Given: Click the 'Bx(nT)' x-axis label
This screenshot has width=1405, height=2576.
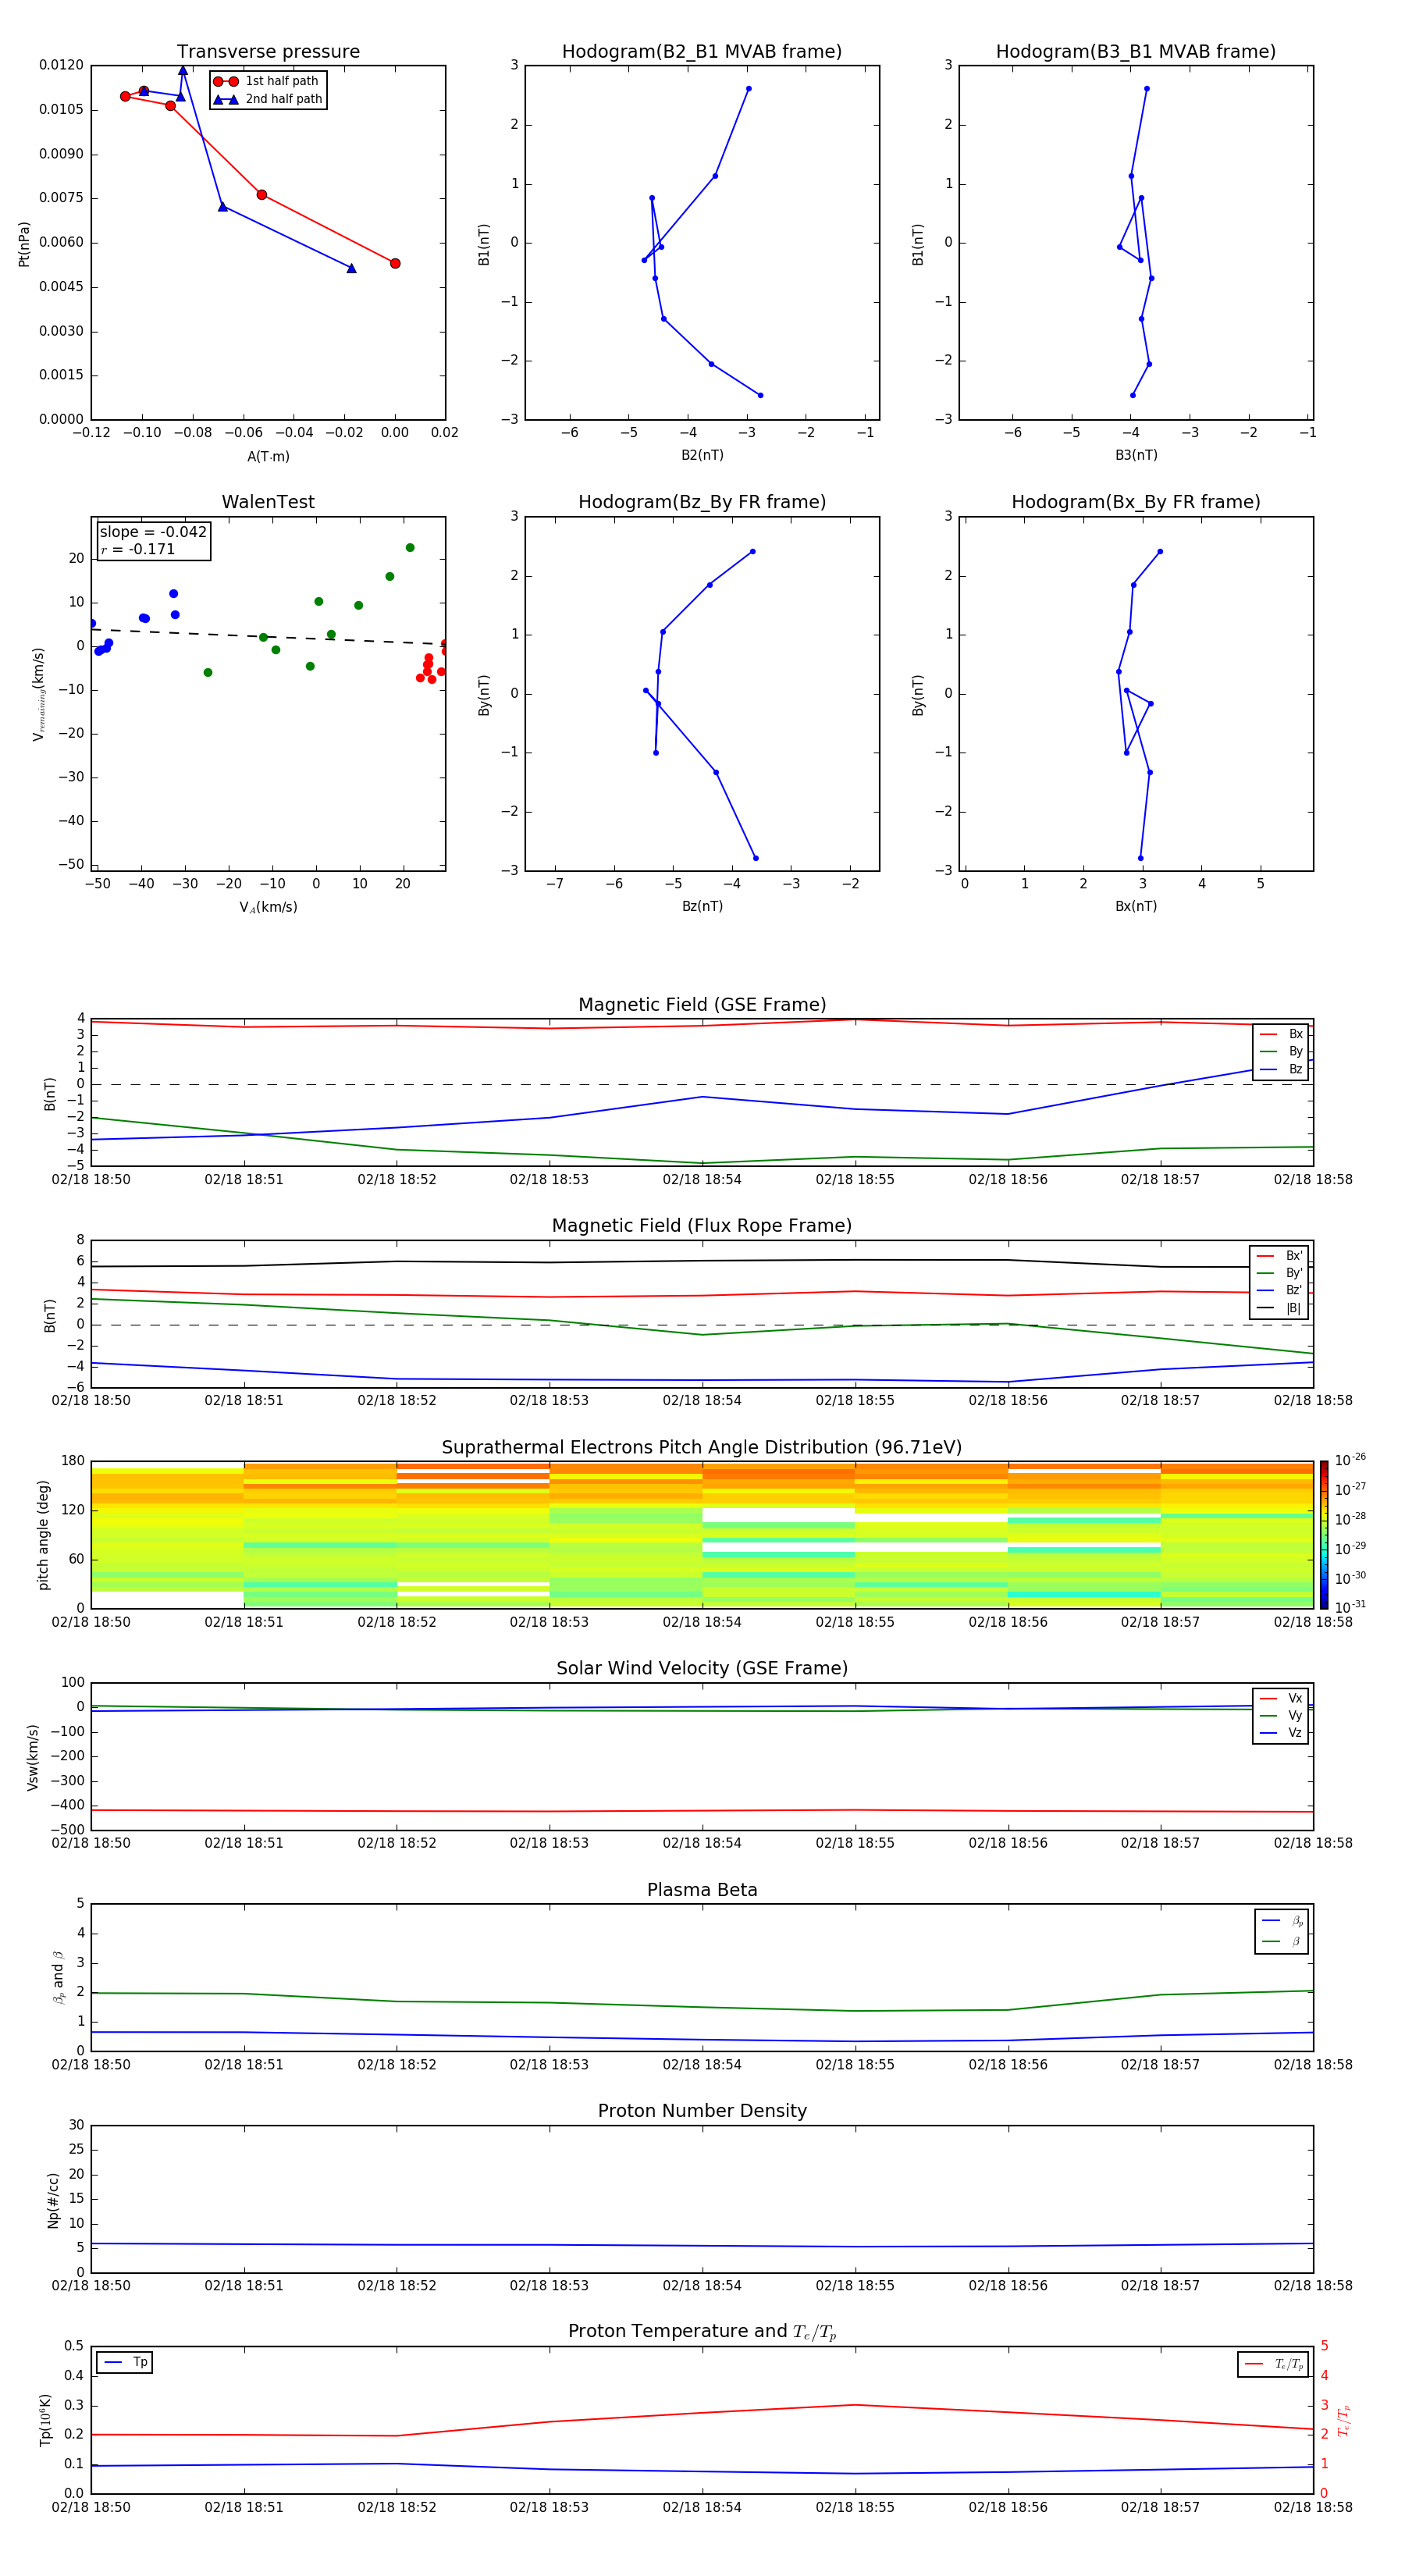Looking at the screenshot, I should coord(1136,906).
